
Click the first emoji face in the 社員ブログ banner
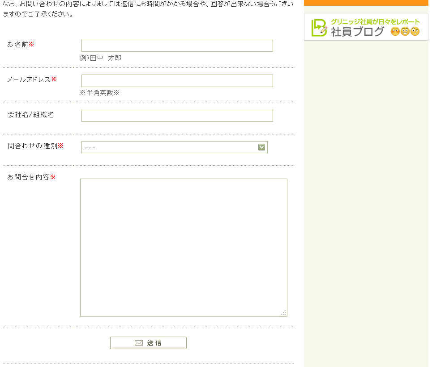point(395,31)
